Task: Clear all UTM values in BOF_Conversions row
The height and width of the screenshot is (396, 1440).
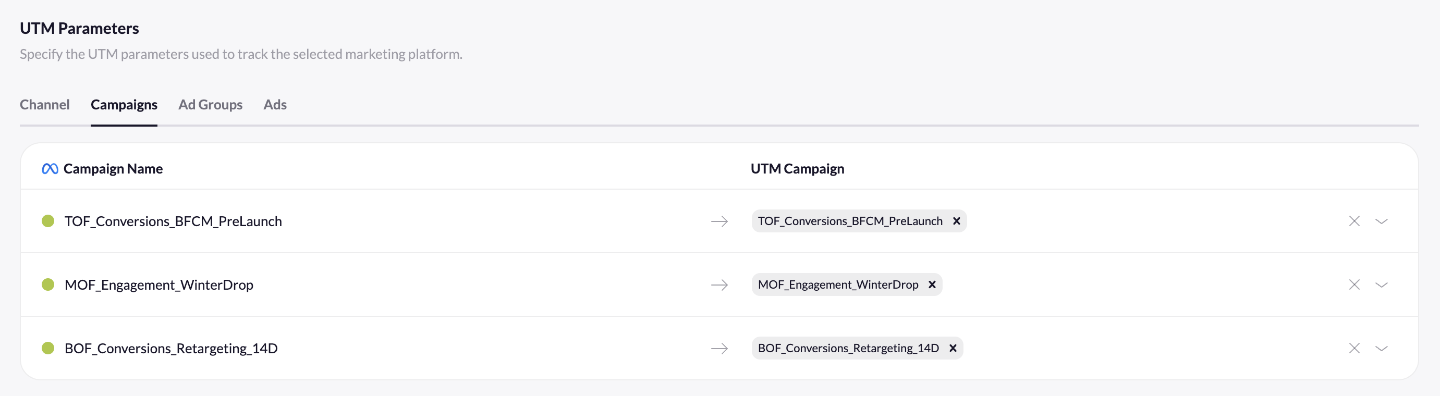Action: 1353,349
